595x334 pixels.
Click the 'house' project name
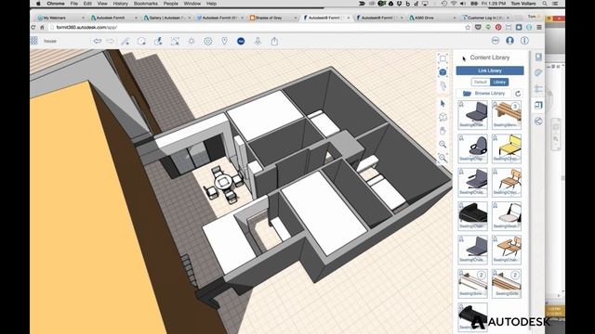(50, 41)
